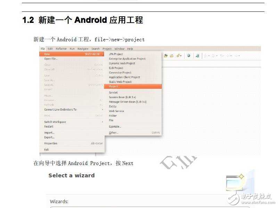The width and height of the screenshot is (278, 208).
Task: Select Connector Project in submenu
Action: point(120,72)
